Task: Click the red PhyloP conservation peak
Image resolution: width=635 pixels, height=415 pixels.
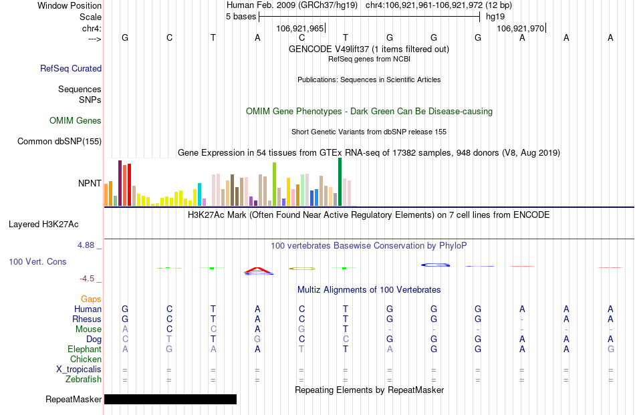Action: point(257,270)
